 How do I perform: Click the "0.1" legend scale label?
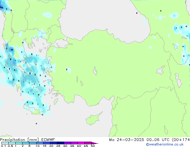3,146
